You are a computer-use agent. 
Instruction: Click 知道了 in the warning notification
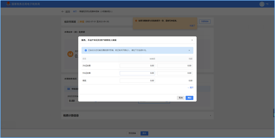tap(192, 26)
